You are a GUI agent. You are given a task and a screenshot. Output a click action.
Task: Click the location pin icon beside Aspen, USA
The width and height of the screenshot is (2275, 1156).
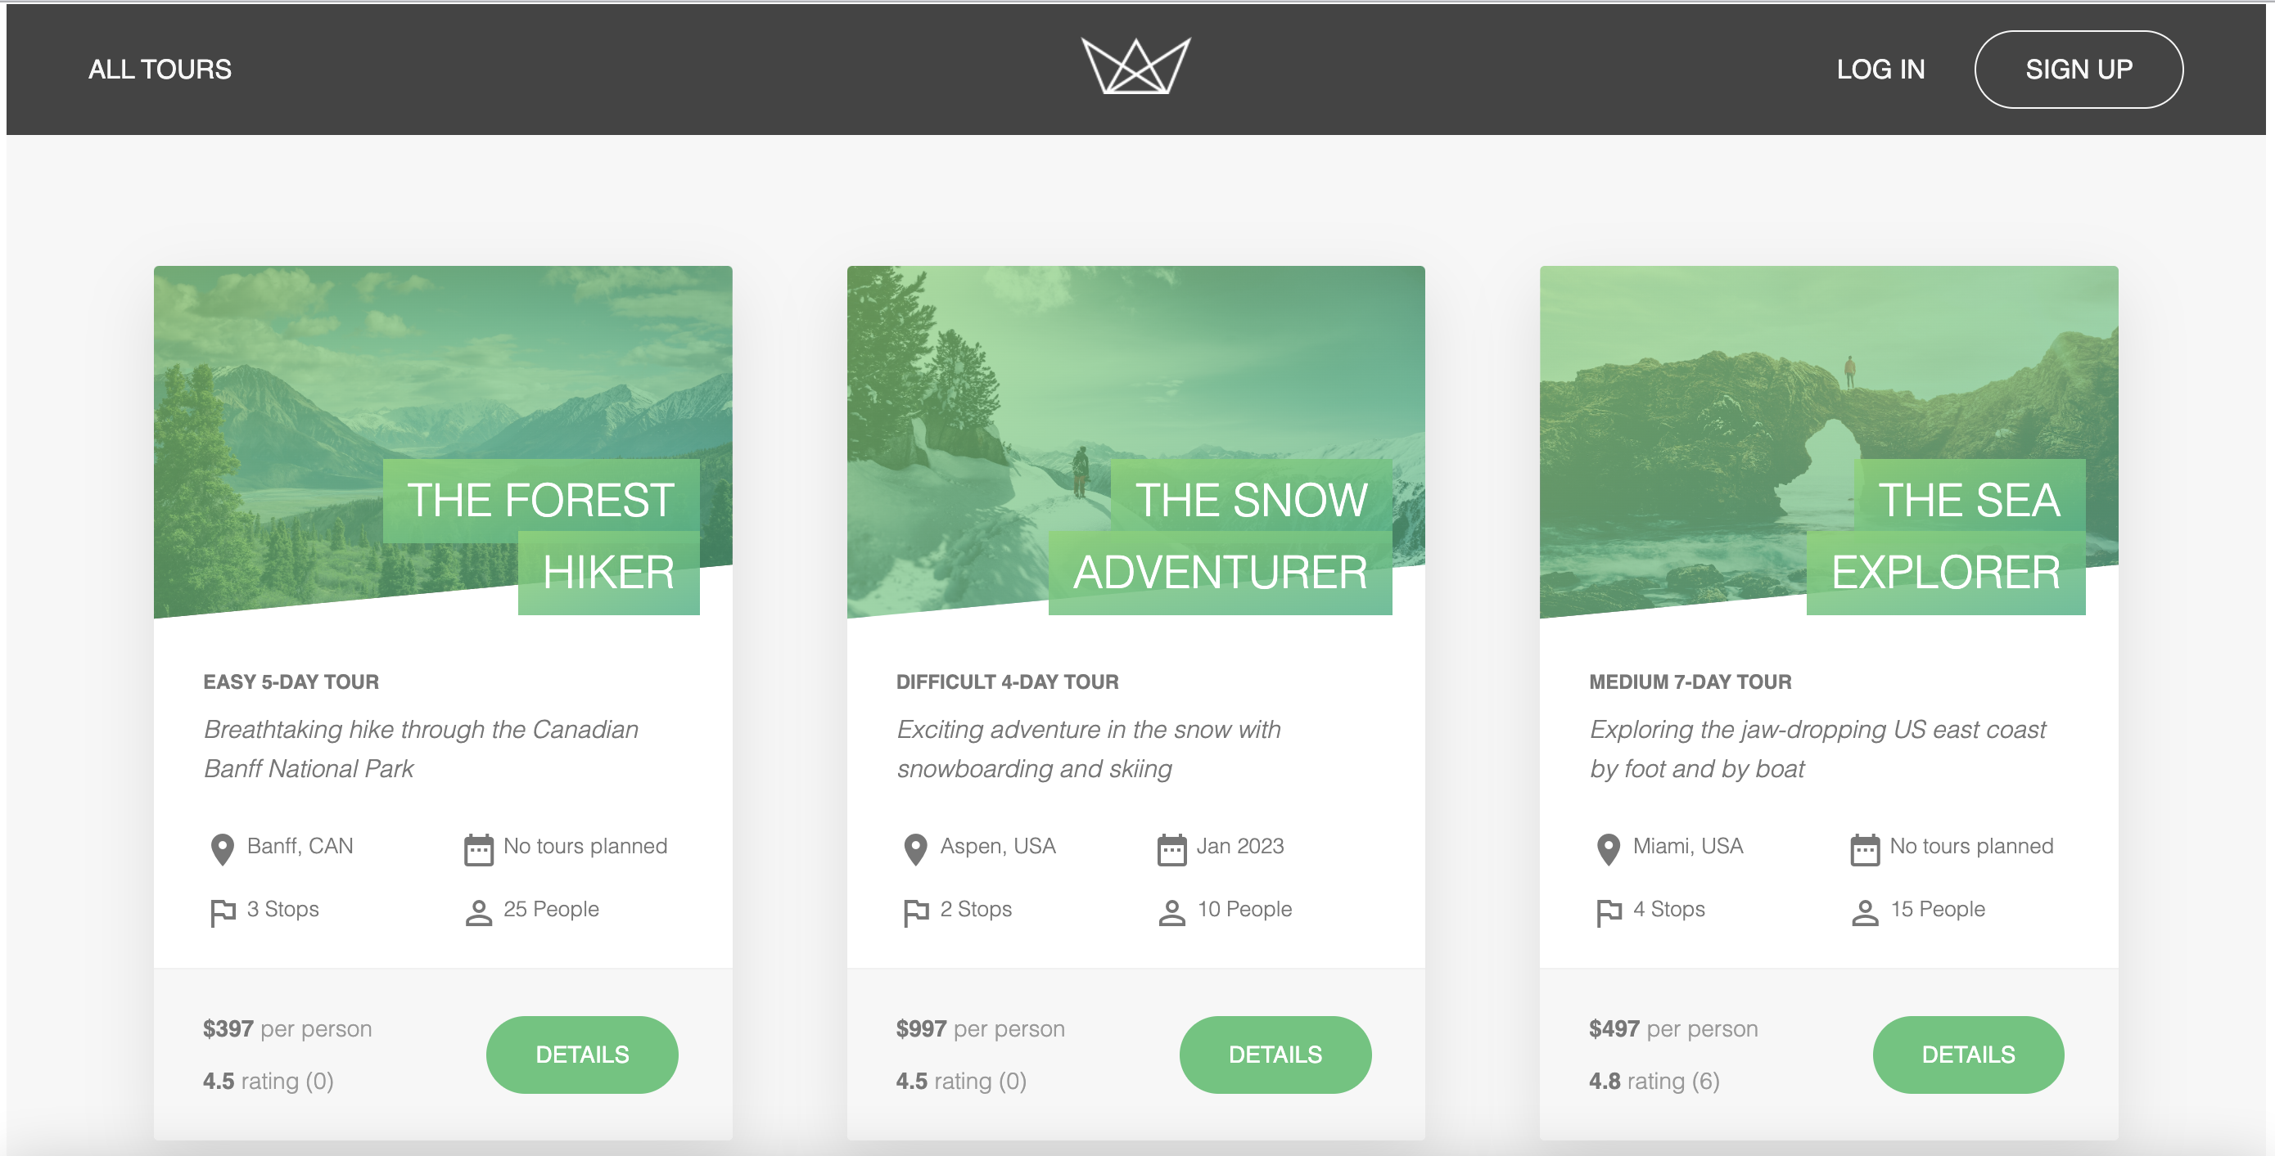tap(916, 849)
